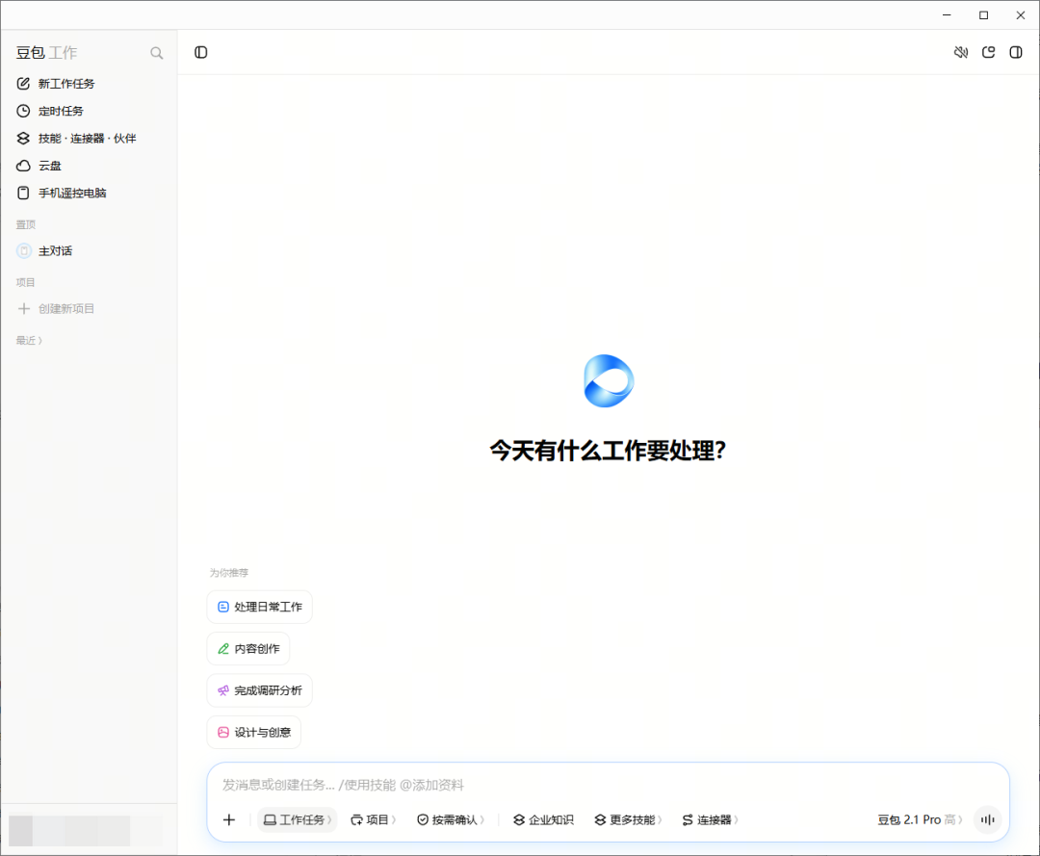The width and height of the screenshot is (1040, 856).
Task: Choose the 完成调研分析 suggestion
Action: tap(259, 690)
